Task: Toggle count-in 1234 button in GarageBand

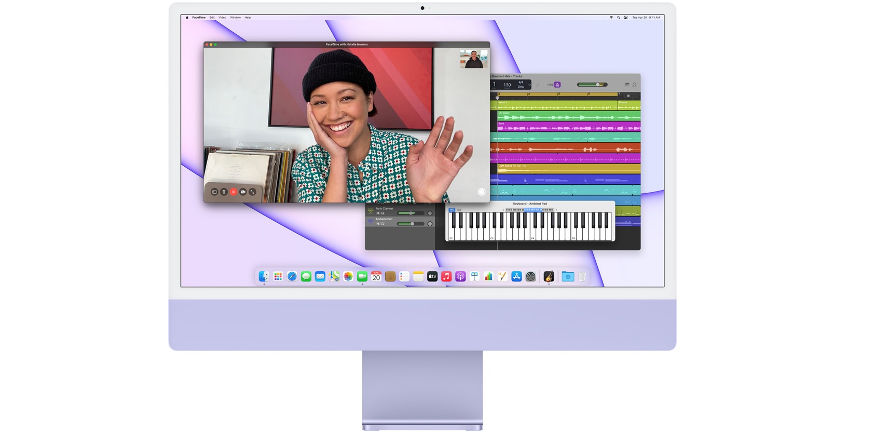Action: tap(550, 85)
